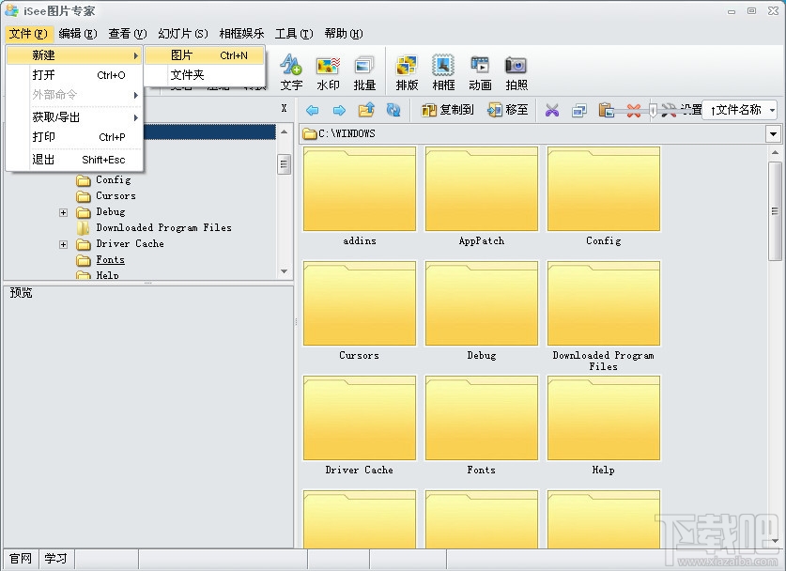Viewport: 786px width, 571px height.
Task: Select 图片 from the 新建 submenu
Action: [x=180, y=55]
